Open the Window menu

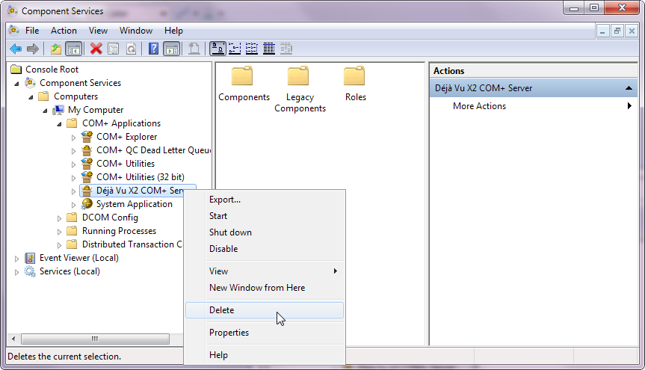(136, 31)
